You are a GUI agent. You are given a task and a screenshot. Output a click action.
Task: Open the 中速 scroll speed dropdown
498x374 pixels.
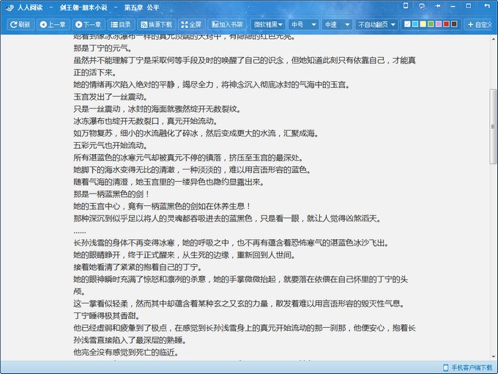337,24
